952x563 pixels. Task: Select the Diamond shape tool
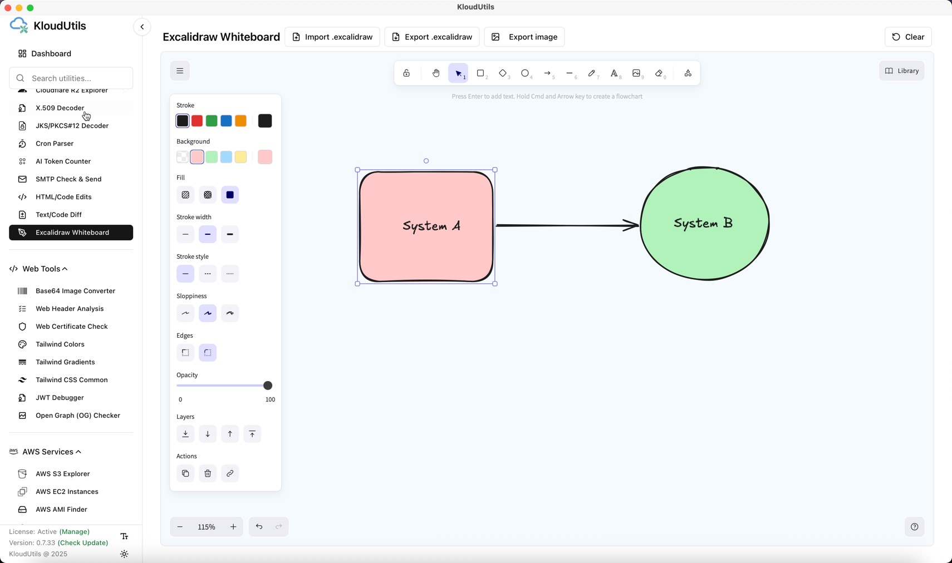pyautogui.click(x=503, y=73)
